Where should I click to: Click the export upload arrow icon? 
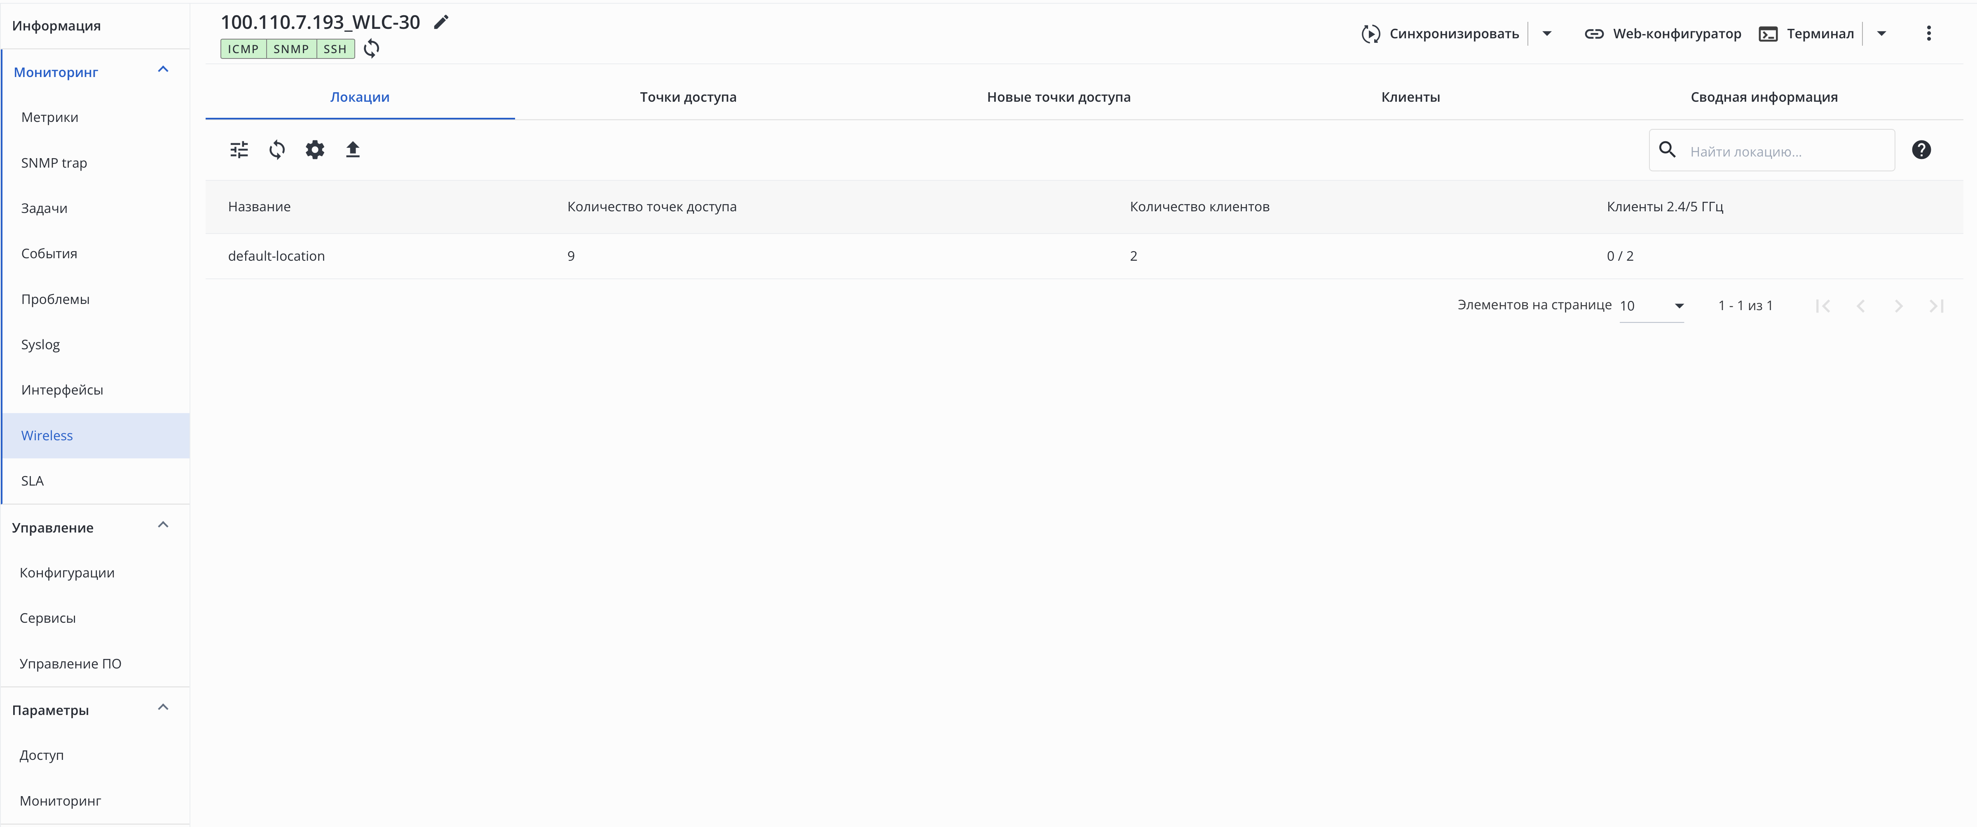[353, 150]
